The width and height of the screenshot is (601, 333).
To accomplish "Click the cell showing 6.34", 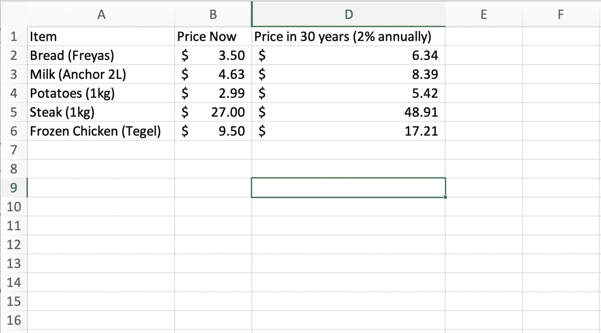I will pyautogui.click(x=348, y=55).
